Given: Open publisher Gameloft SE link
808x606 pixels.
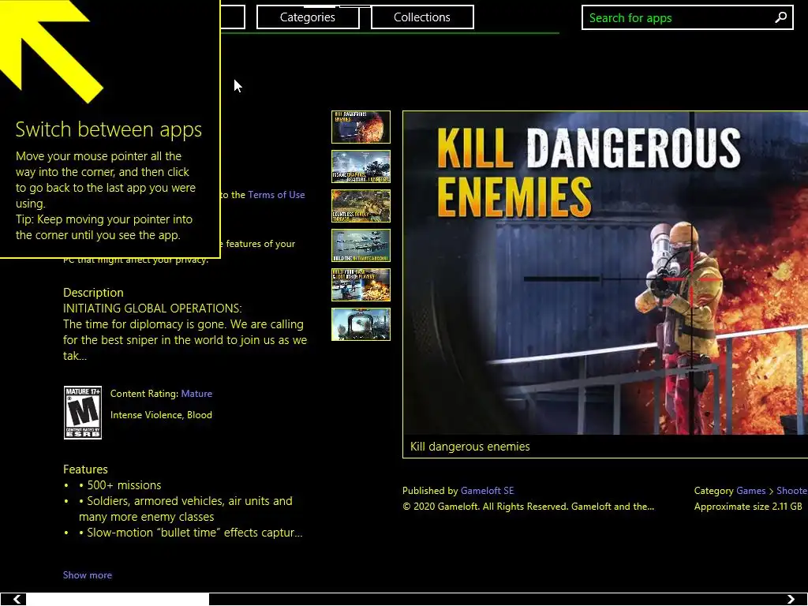Looking at the screenshot, I should point(487,491).
